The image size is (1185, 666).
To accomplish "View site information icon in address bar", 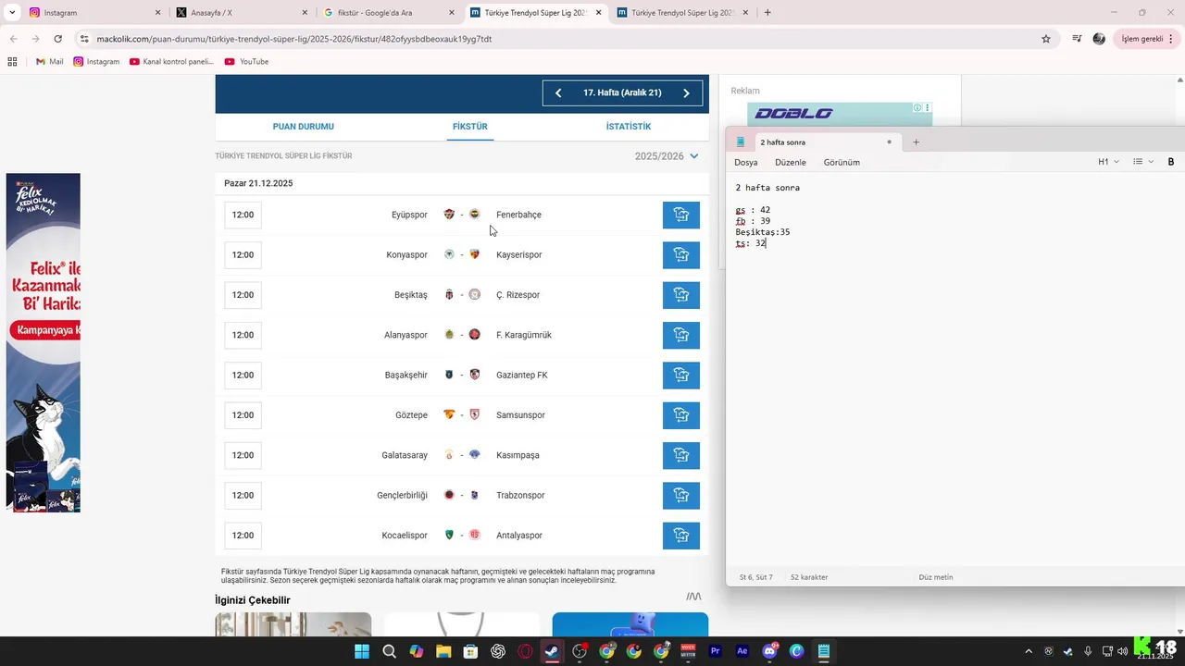I will (x=84, y=39).
